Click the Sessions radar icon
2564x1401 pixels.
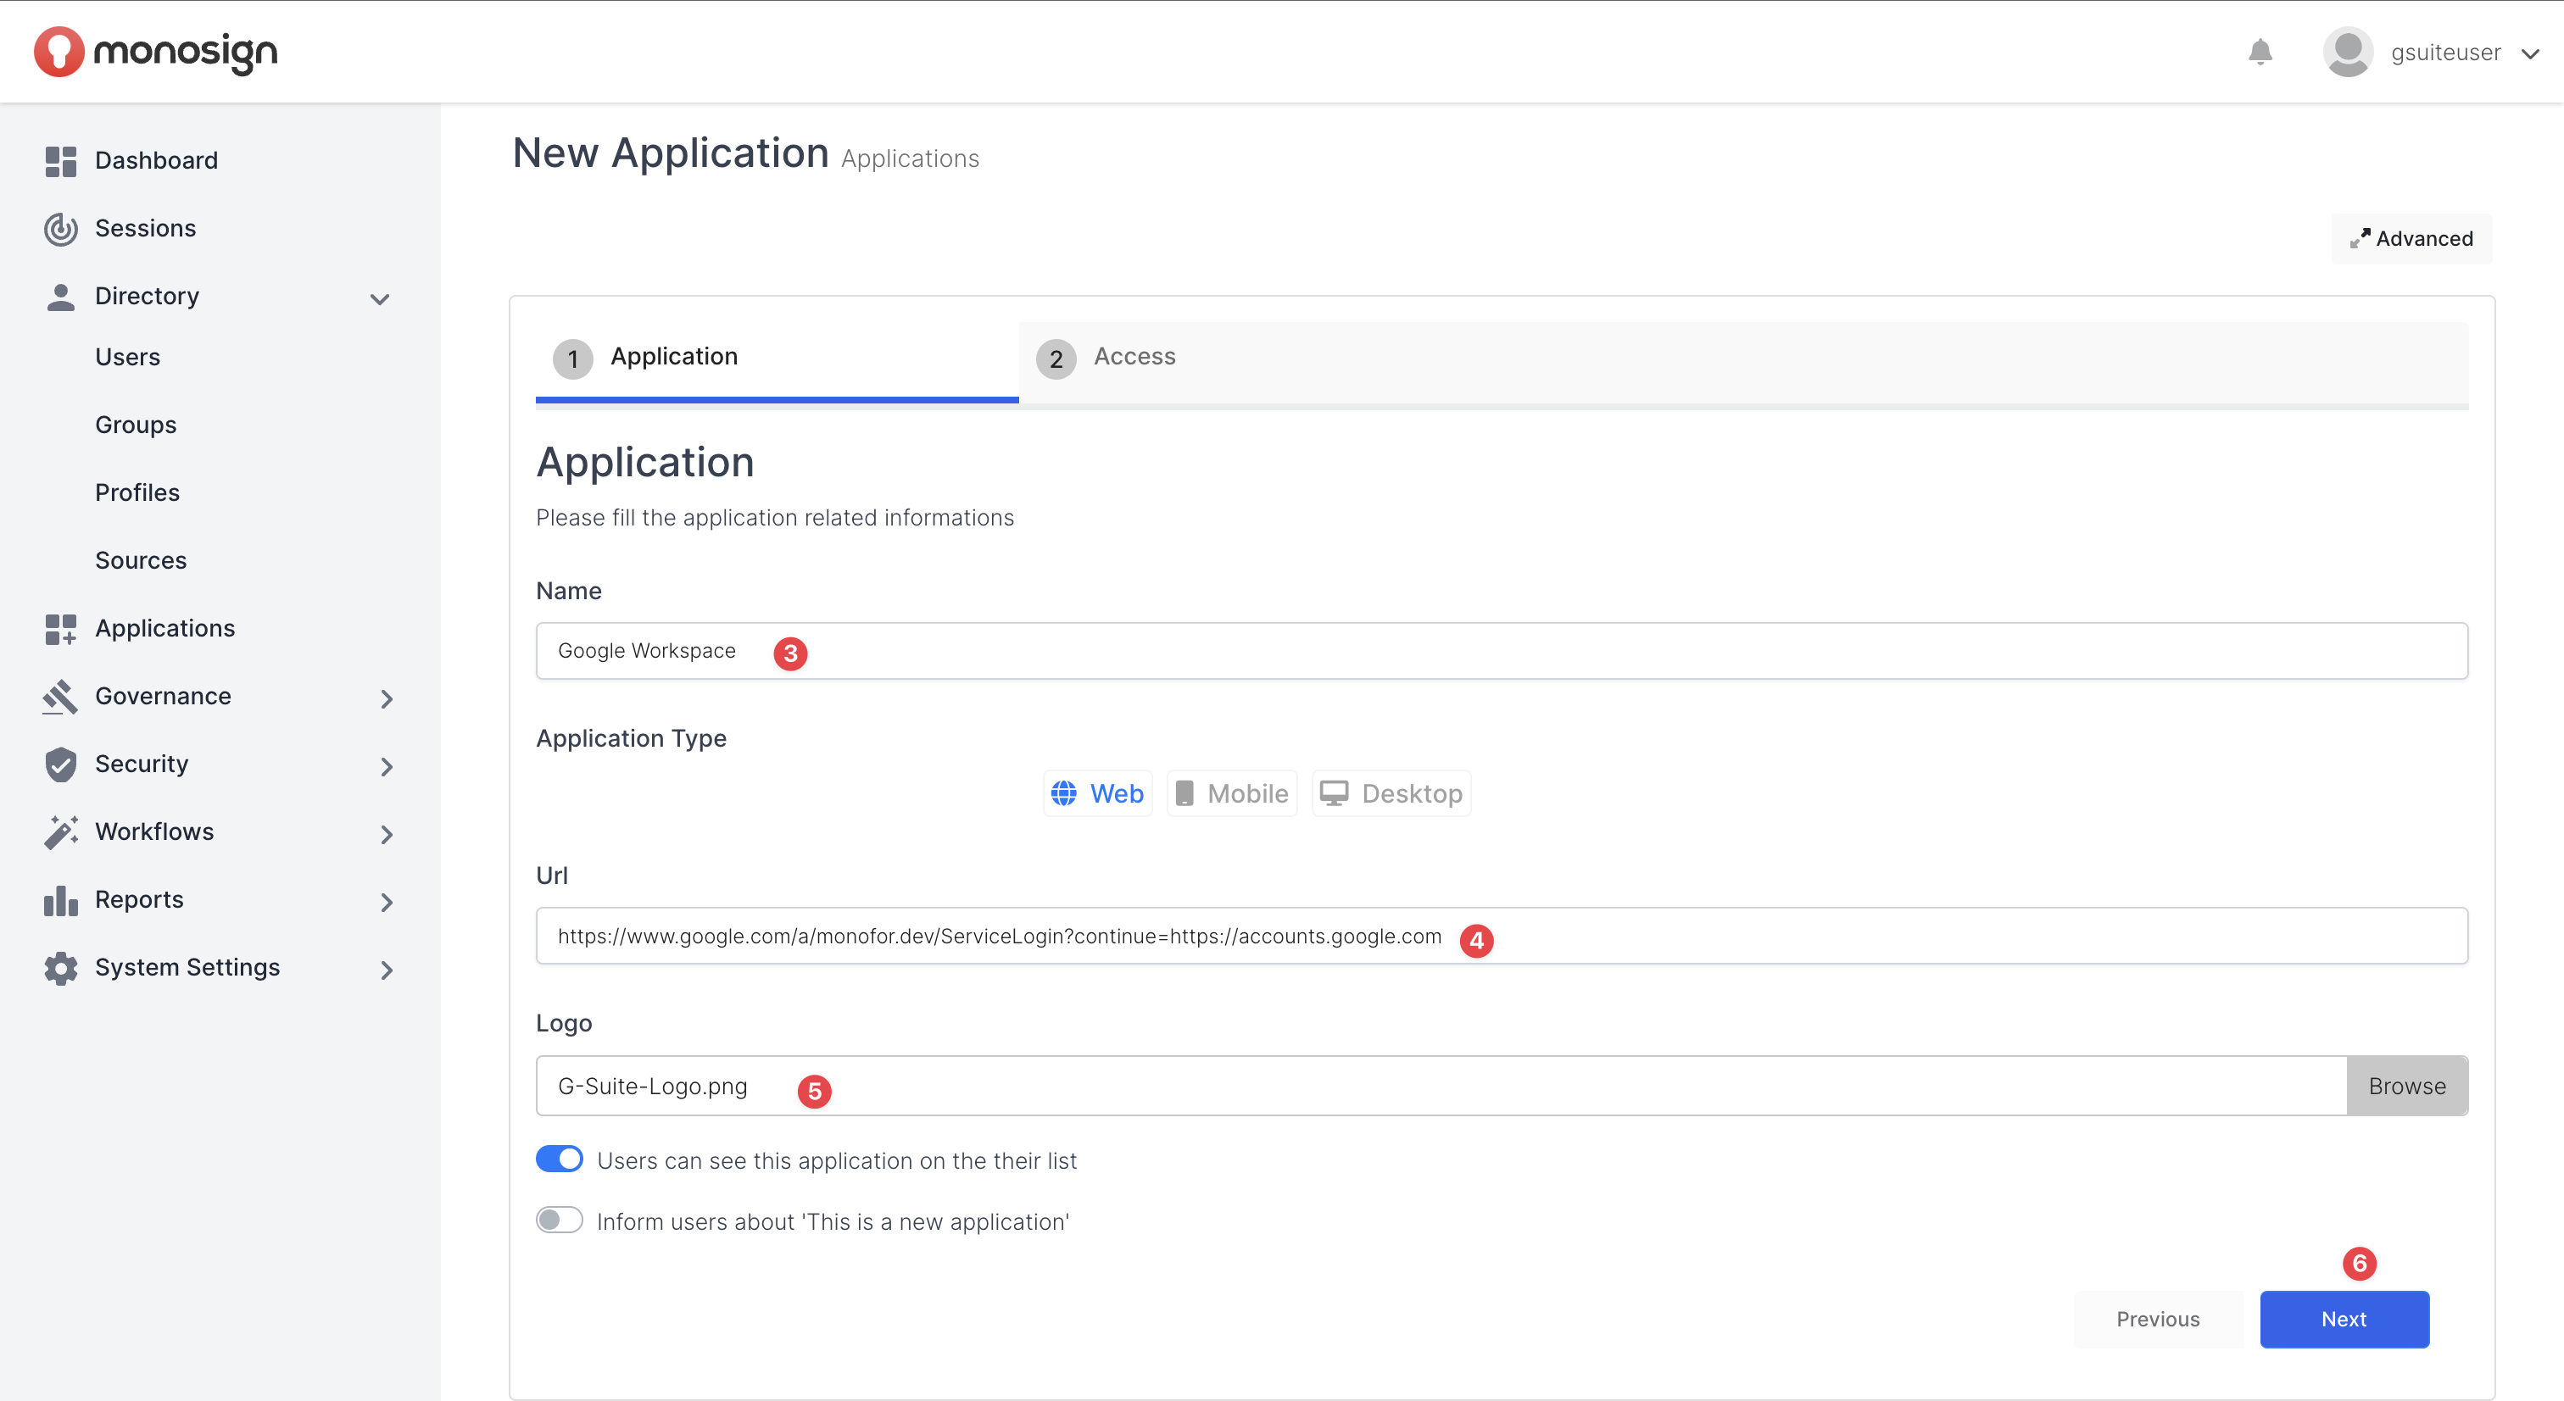point(61,229)
